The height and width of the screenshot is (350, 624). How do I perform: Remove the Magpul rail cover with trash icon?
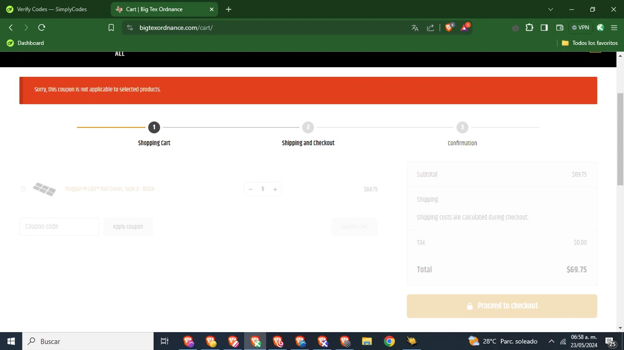pyautogui.click(x=23, y=189)
